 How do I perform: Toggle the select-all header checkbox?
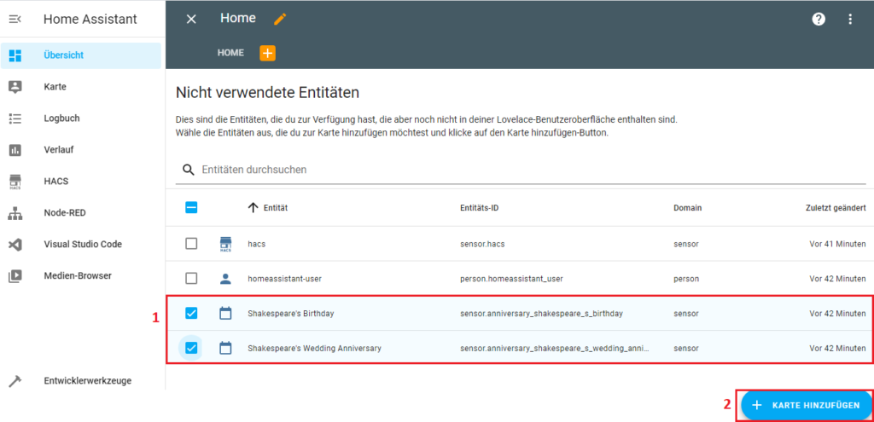[x=191, y=207]
